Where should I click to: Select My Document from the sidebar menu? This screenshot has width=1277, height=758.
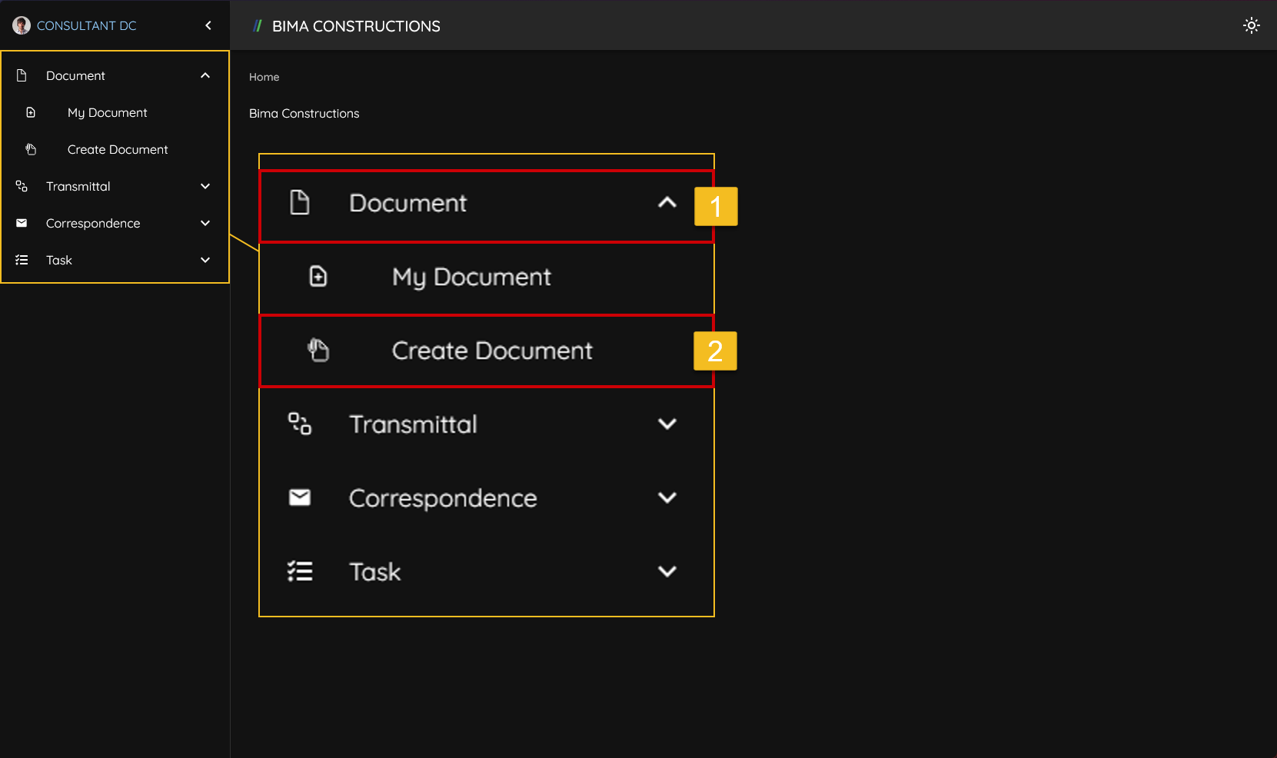pyautogui.click(x=107, y=112)
